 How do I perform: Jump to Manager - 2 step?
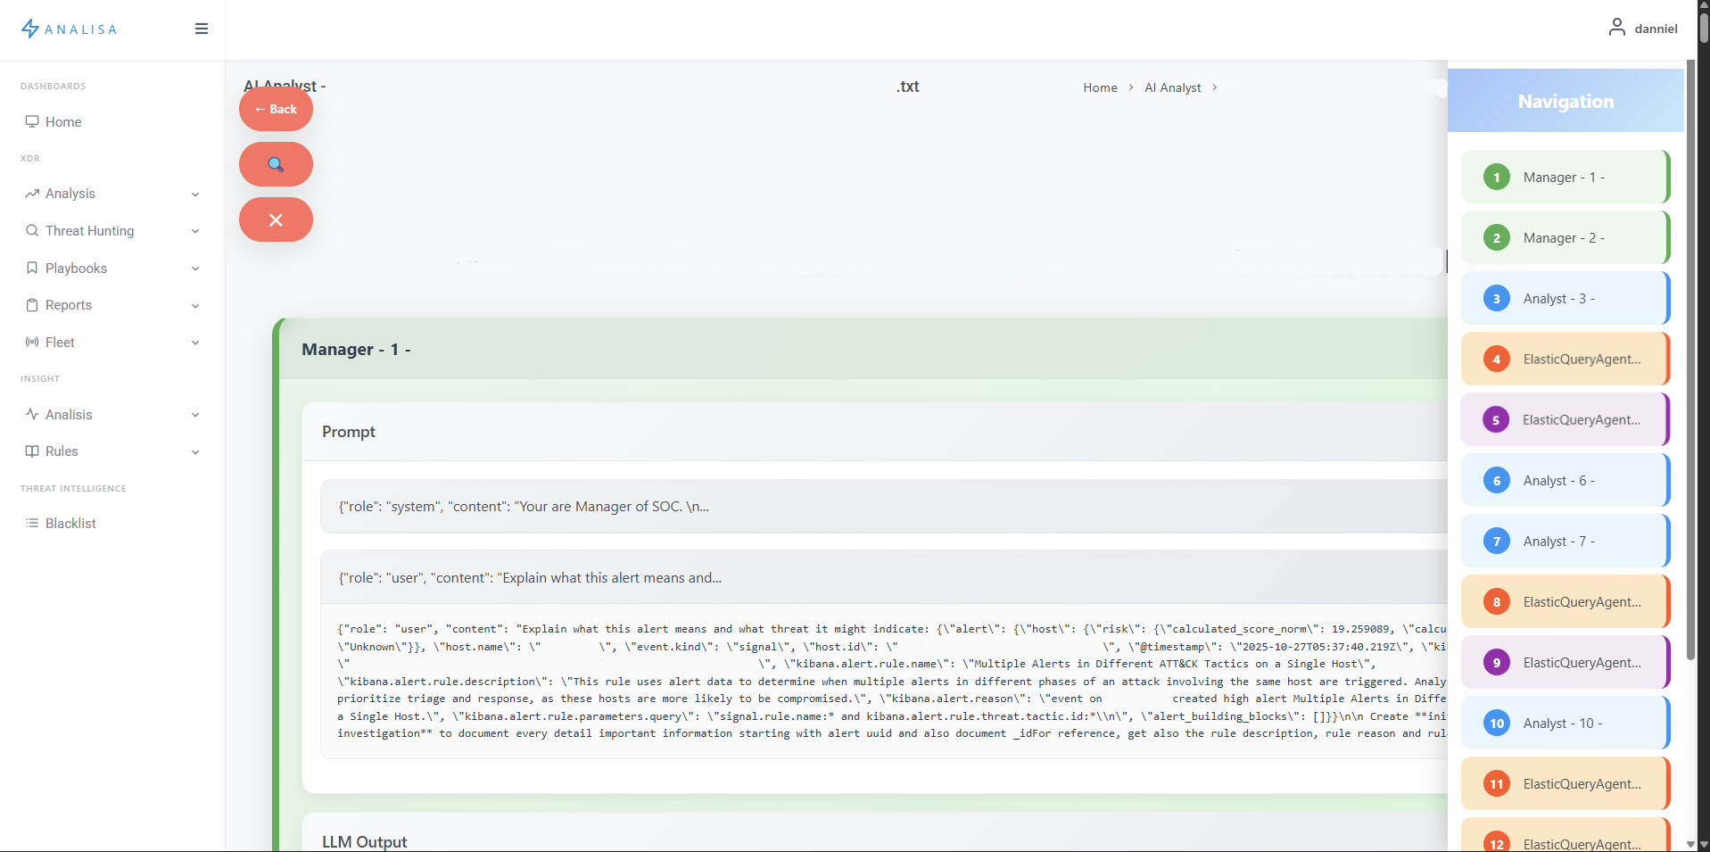coord(1565,237)
